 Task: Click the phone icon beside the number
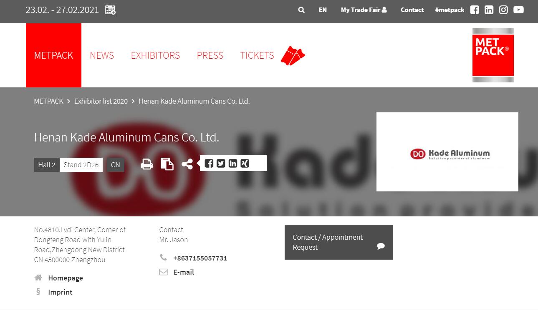tap(163, 258)
